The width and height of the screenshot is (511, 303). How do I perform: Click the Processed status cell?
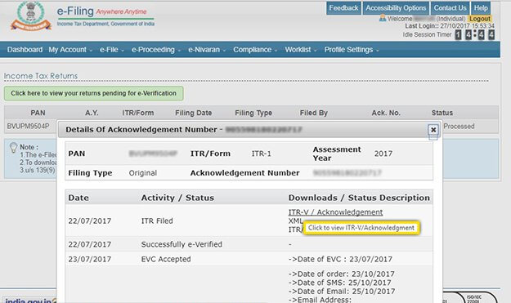click(459, 127)
